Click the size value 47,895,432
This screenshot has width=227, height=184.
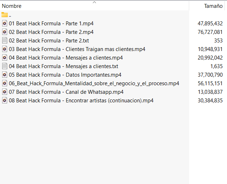[210, 24]
